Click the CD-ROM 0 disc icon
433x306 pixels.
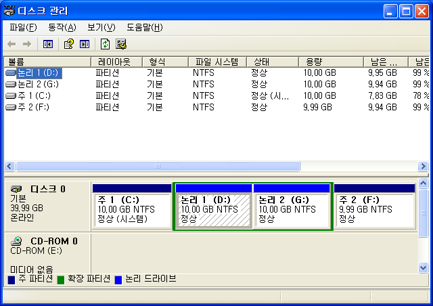click(x=16, y=241)
